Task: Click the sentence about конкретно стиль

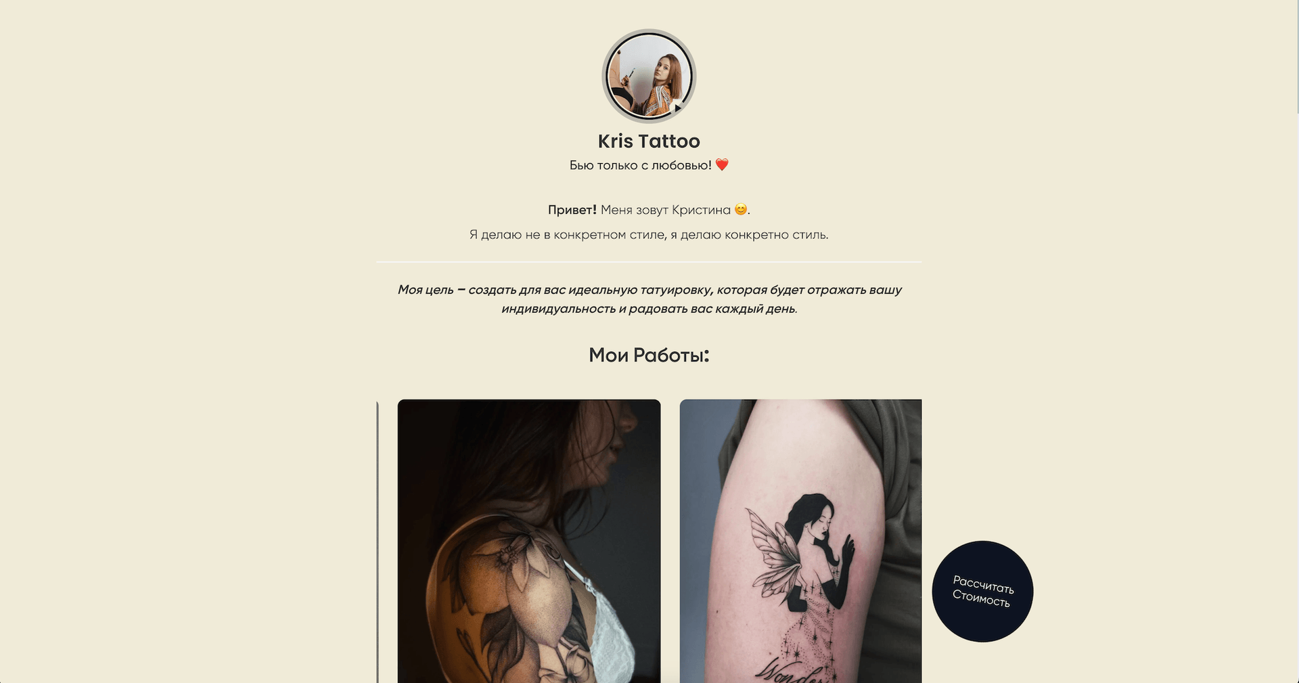Action: coord(649,235)
